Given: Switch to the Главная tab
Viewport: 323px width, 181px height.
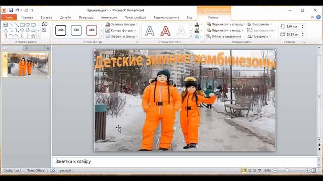Looking at the screenshot, I should tap(27, 17).
